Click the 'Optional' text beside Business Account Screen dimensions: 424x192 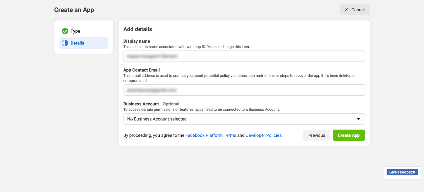click(x=171, y=104)
